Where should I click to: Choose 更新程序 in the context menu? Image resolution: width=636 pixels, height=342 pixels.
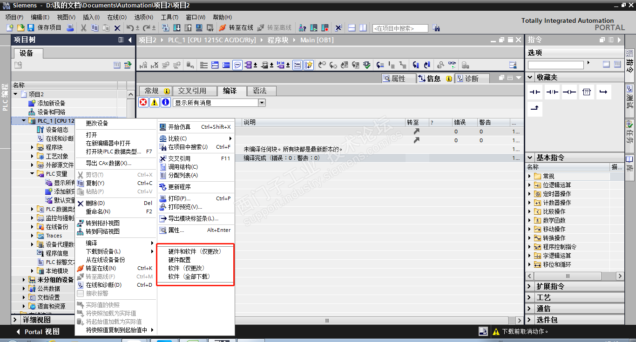coord(195,187)
